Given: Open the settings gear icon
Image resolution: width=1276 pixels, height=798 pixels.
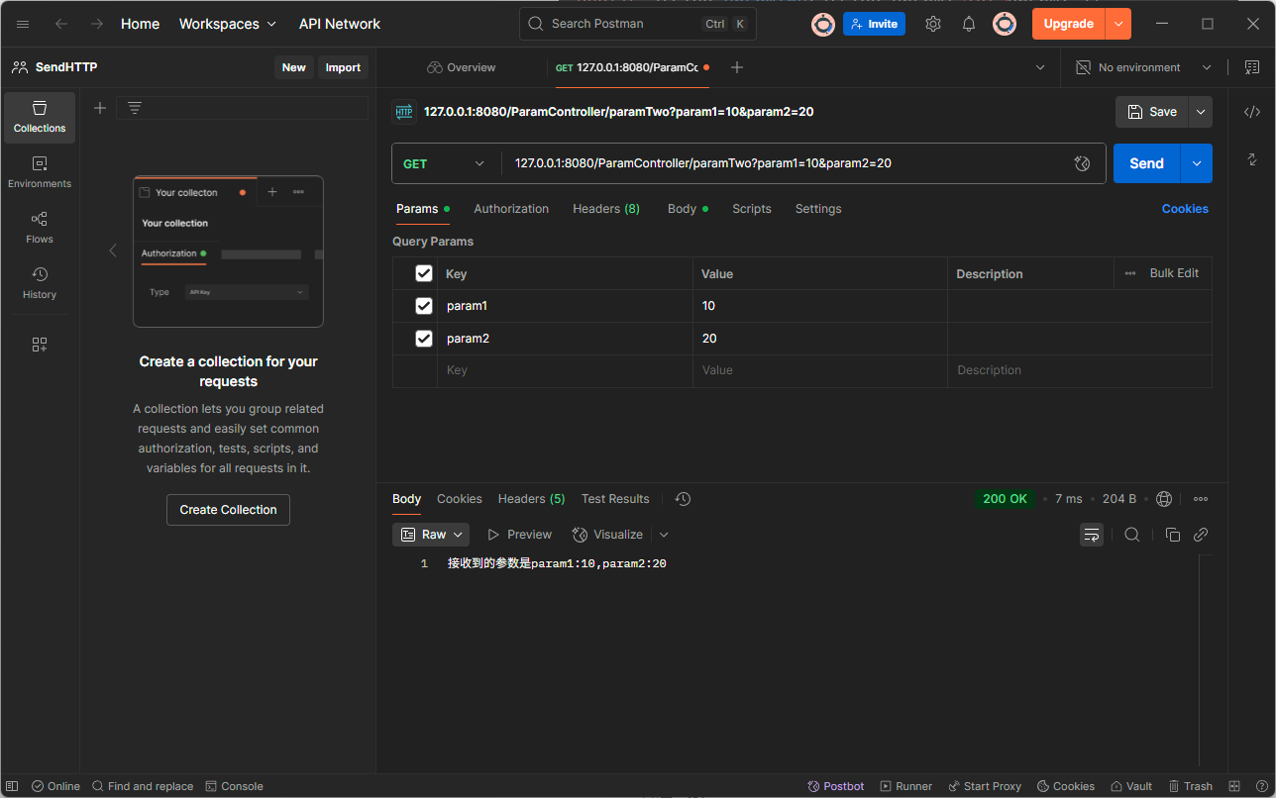Looking at the screenshot, I should click(933, 24).
